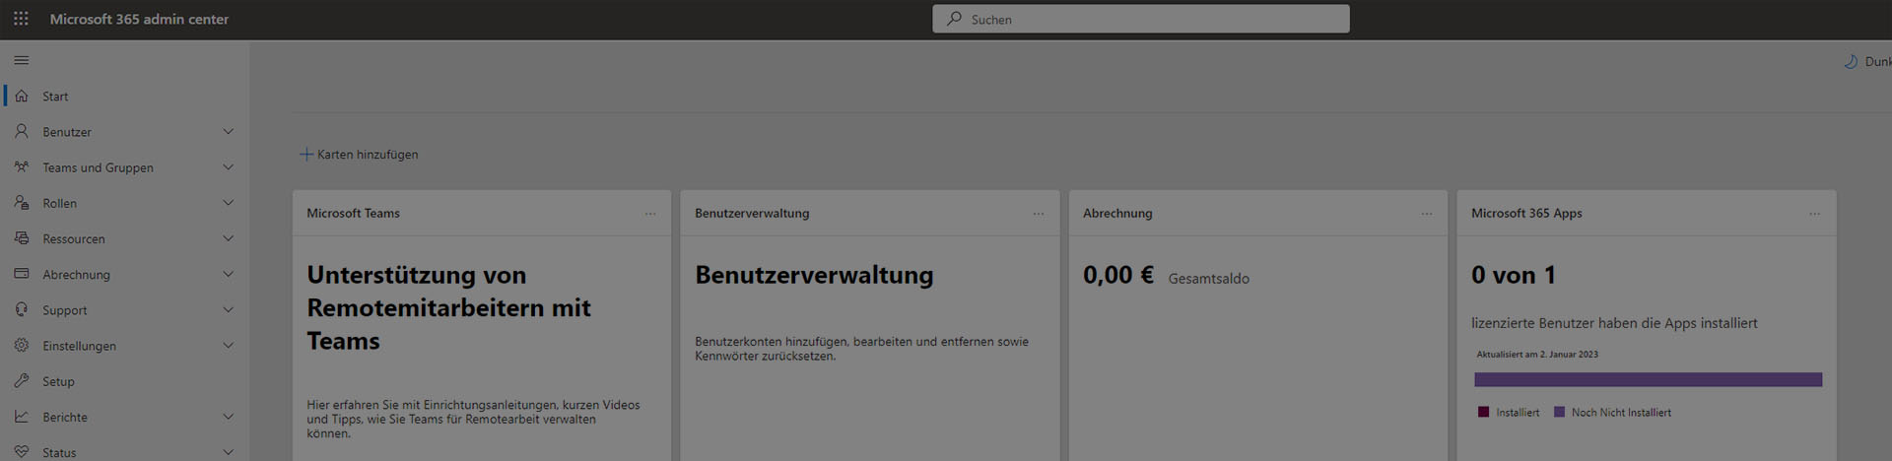Click the Teams und Gruppen icon
Screen dimensions: 1892x461
(x=22, y=167)
